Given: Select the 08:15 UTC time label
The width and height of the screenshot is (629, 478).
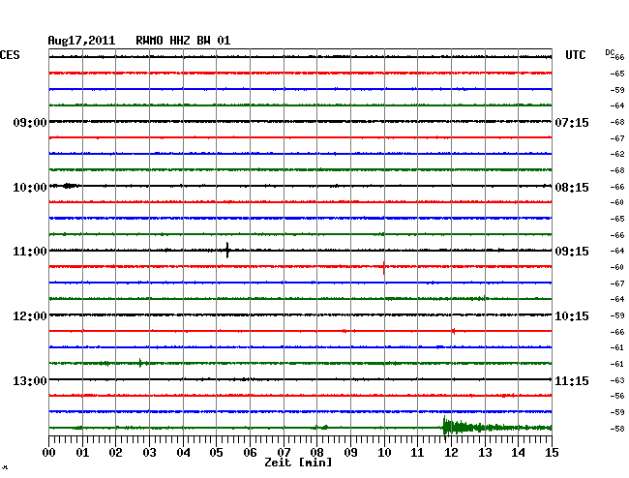Looking at the screenshot, I should (572, 188).
